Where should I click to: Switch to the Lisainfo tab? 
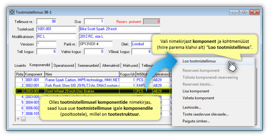point(20,65)
